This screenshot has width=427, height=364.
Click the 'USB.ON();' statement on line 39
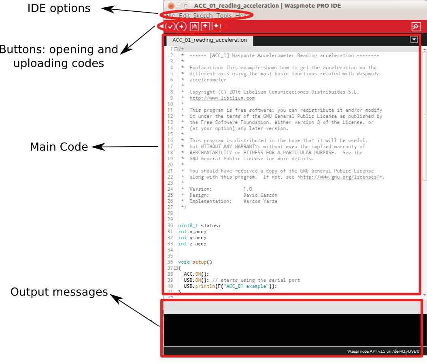[x=196, y=280]
